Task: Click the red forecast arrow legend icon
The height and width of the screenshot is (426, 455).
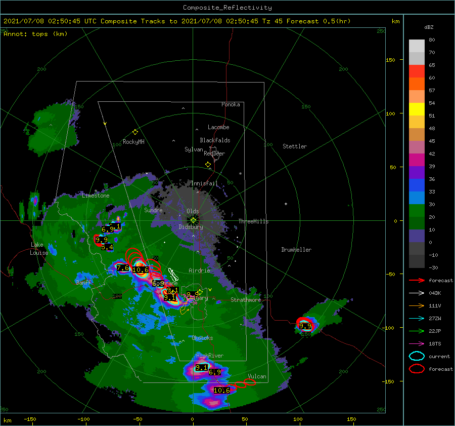Action: 417,280
